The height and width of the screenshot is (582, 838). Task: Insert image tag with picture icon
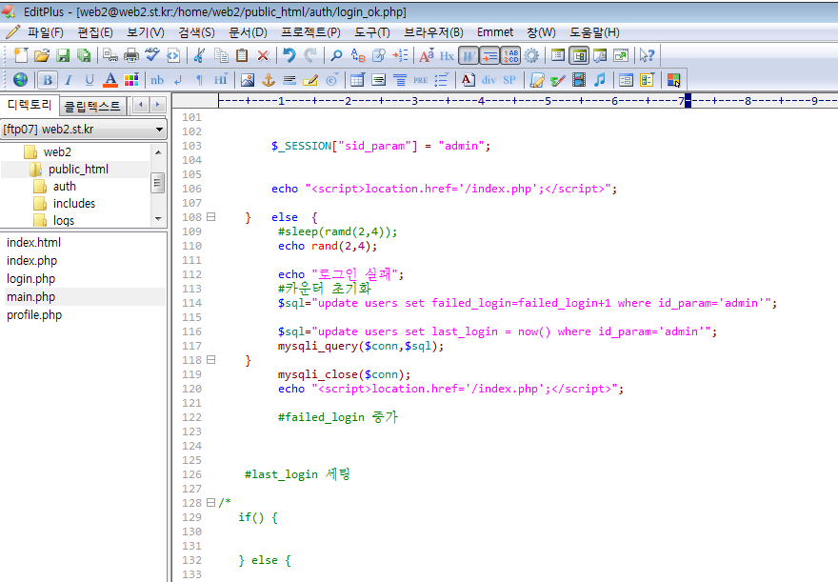pyautogui.click(x=248, y=80)
